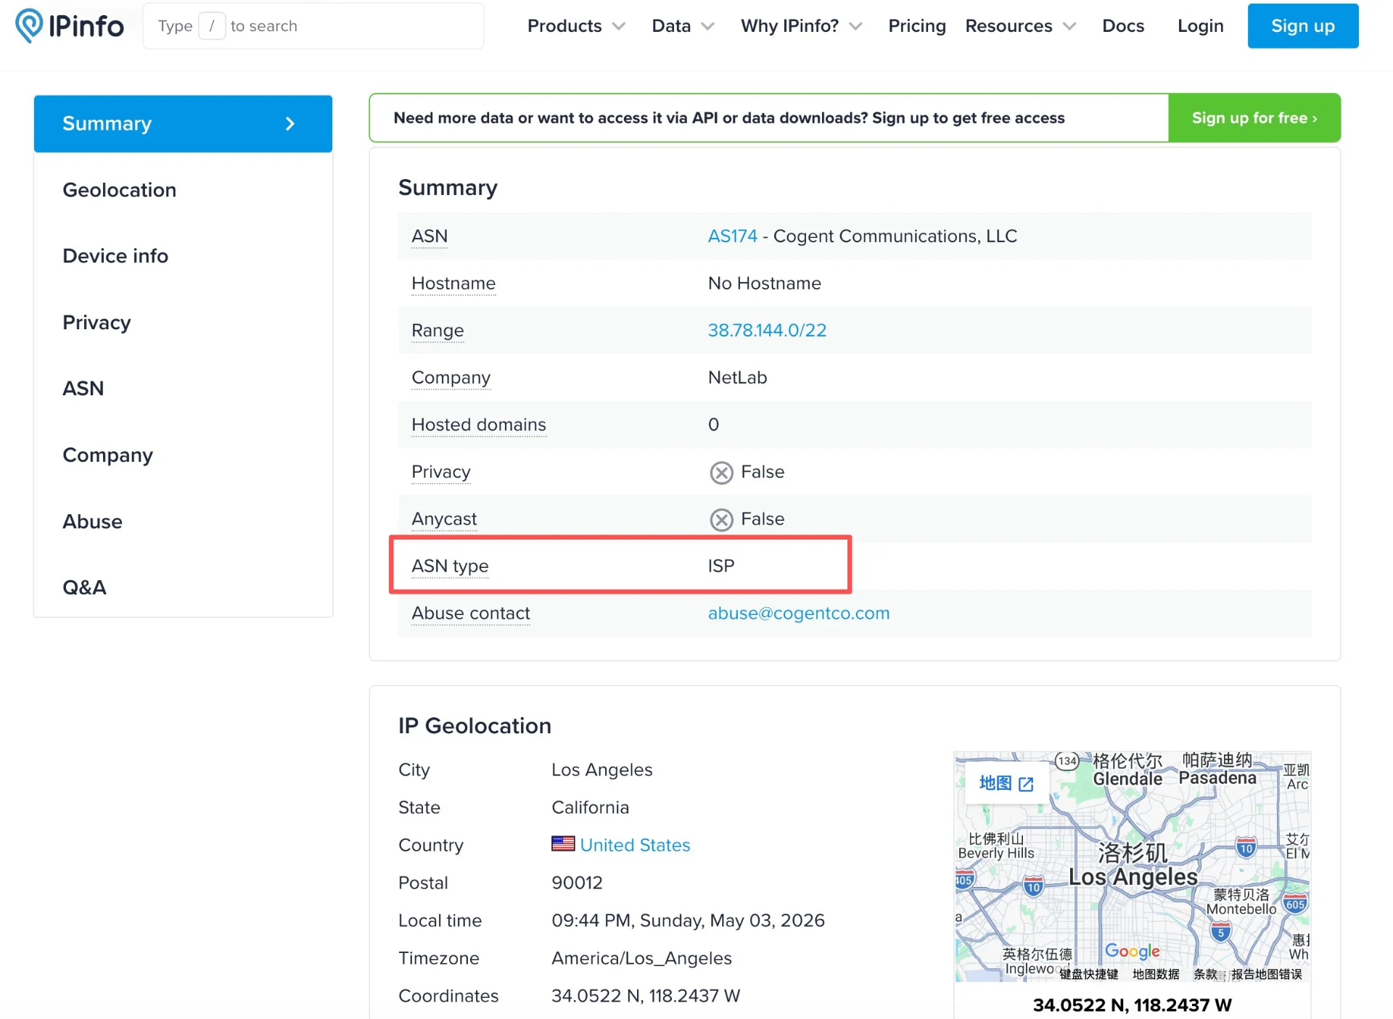This screenshot has height=1019, width=1393.
Task: Click the Local time value text
Action: coord(688,920)
